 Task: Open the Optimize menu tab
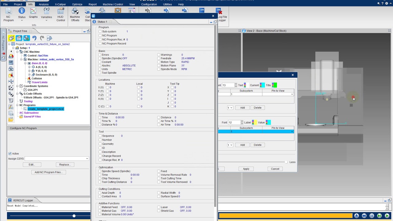click(77, 4)
